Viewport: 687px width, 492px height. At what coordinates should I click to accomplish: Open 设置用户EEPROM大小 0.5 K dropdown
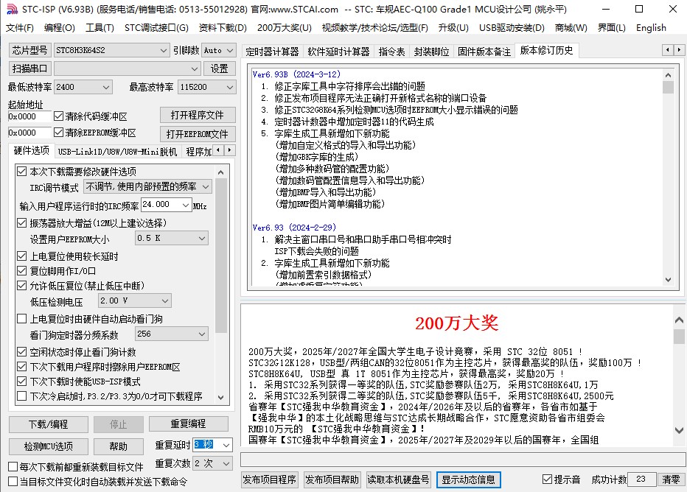171,238
